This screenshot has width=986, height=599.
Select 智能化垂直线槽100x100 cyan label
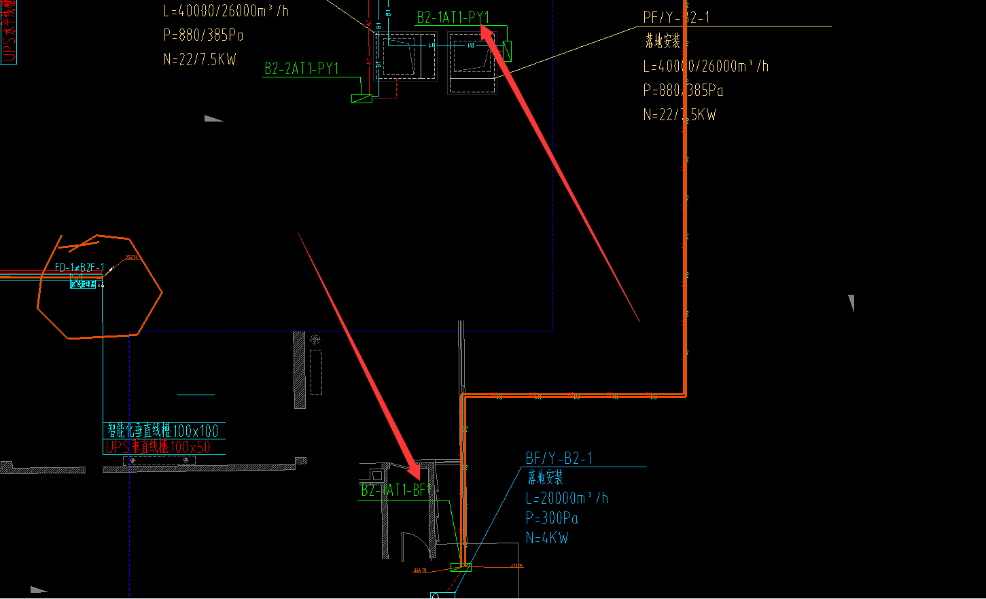tap(163, 431)
